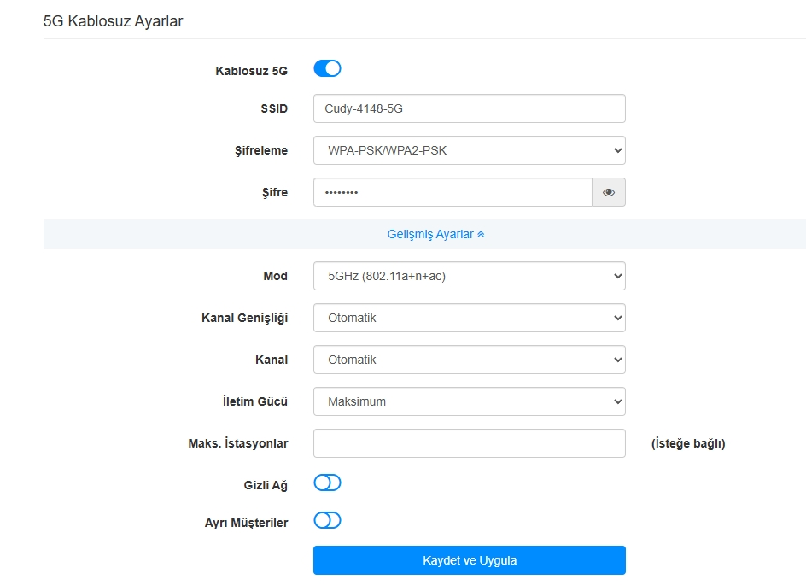Turn off the Kablosuz 5G switch
806x585 pixels.
(x=328, y=68)
